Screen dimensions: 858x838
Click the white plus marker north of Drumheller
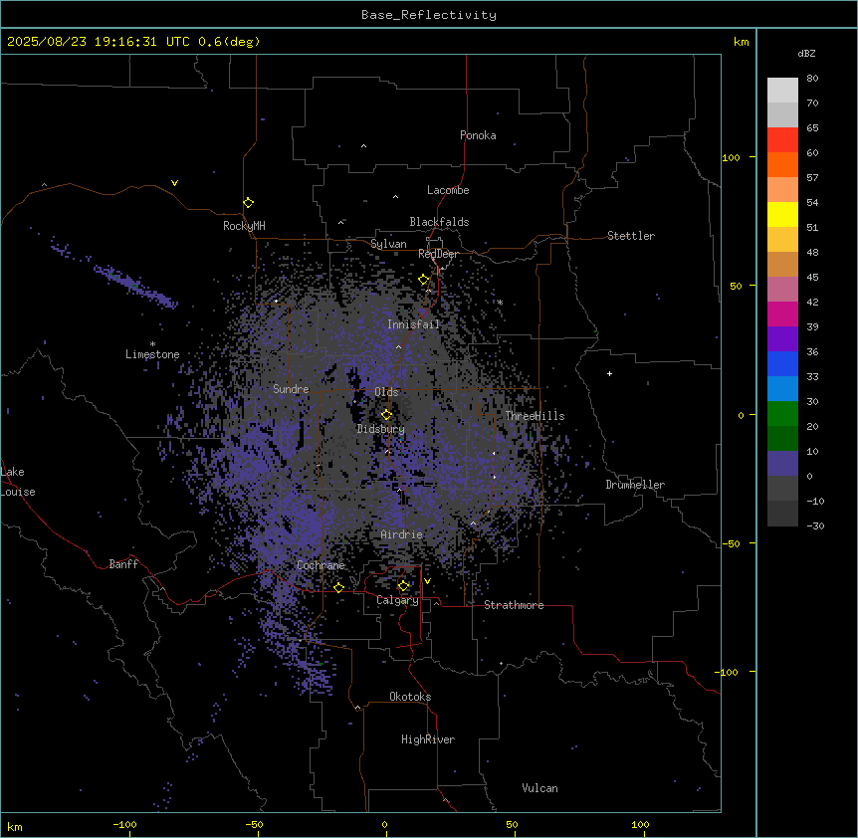coord(609,373)
